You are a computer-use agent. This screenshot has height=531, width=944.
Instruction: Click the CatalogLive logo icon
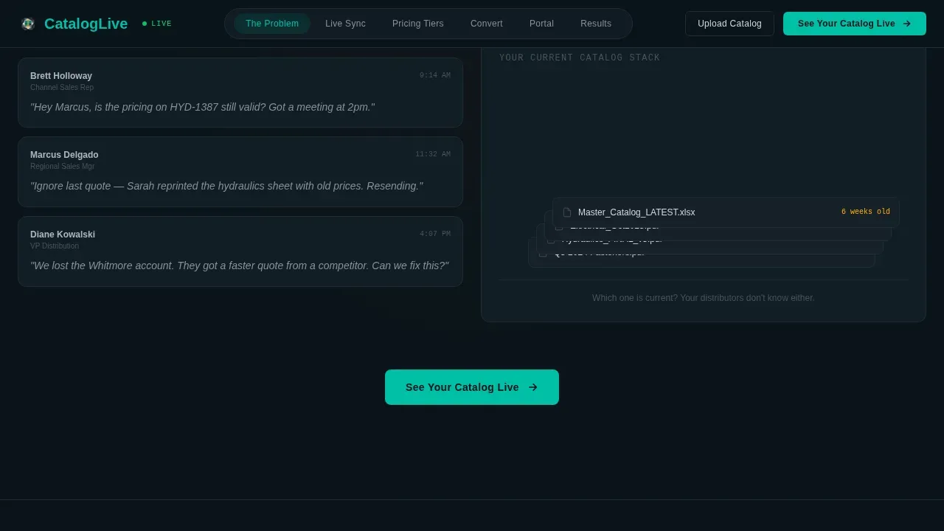click(28, 24)
